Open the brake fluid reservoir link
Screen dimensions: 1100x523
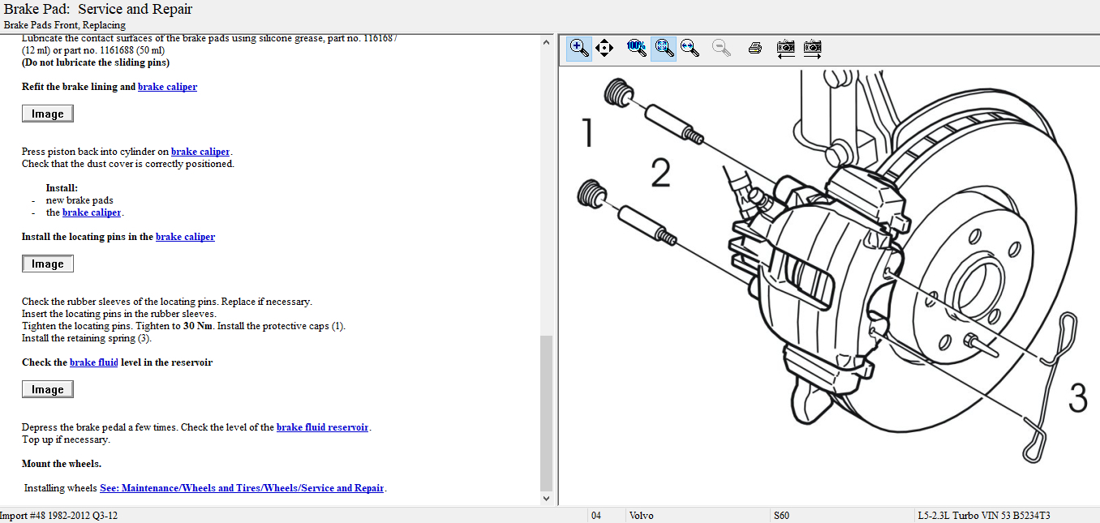pyautogui.click(x=323, y=427)
